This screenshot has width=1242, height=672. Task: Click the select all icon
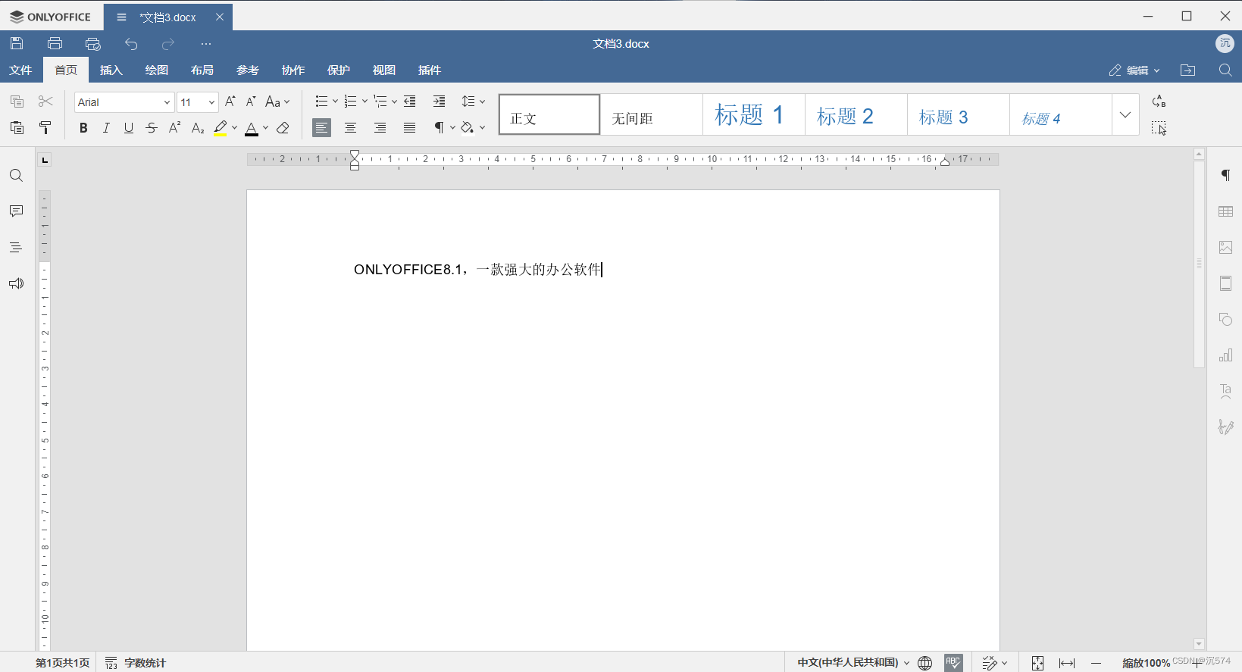[1159, 128]
